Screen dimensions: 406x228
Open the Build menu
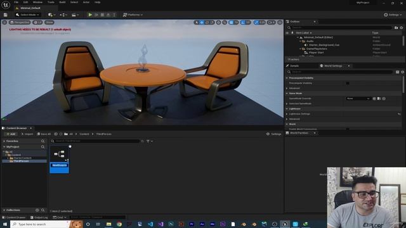point(62,2)
